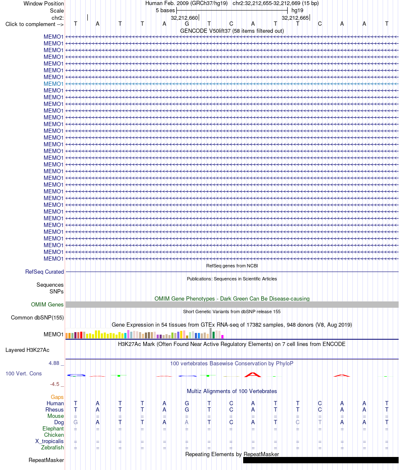399x470 pixels.
Task: Click the H3K27Ac Mark ENCODE track title
Action: coord(232,344)
